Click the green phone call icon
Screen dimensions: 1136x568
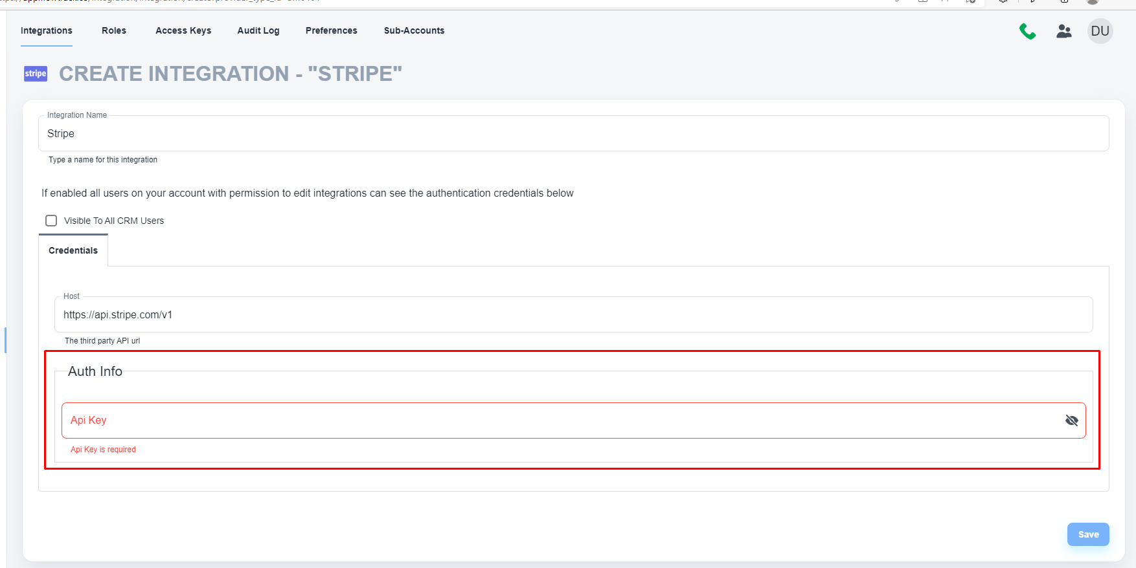click(1027, 31)
